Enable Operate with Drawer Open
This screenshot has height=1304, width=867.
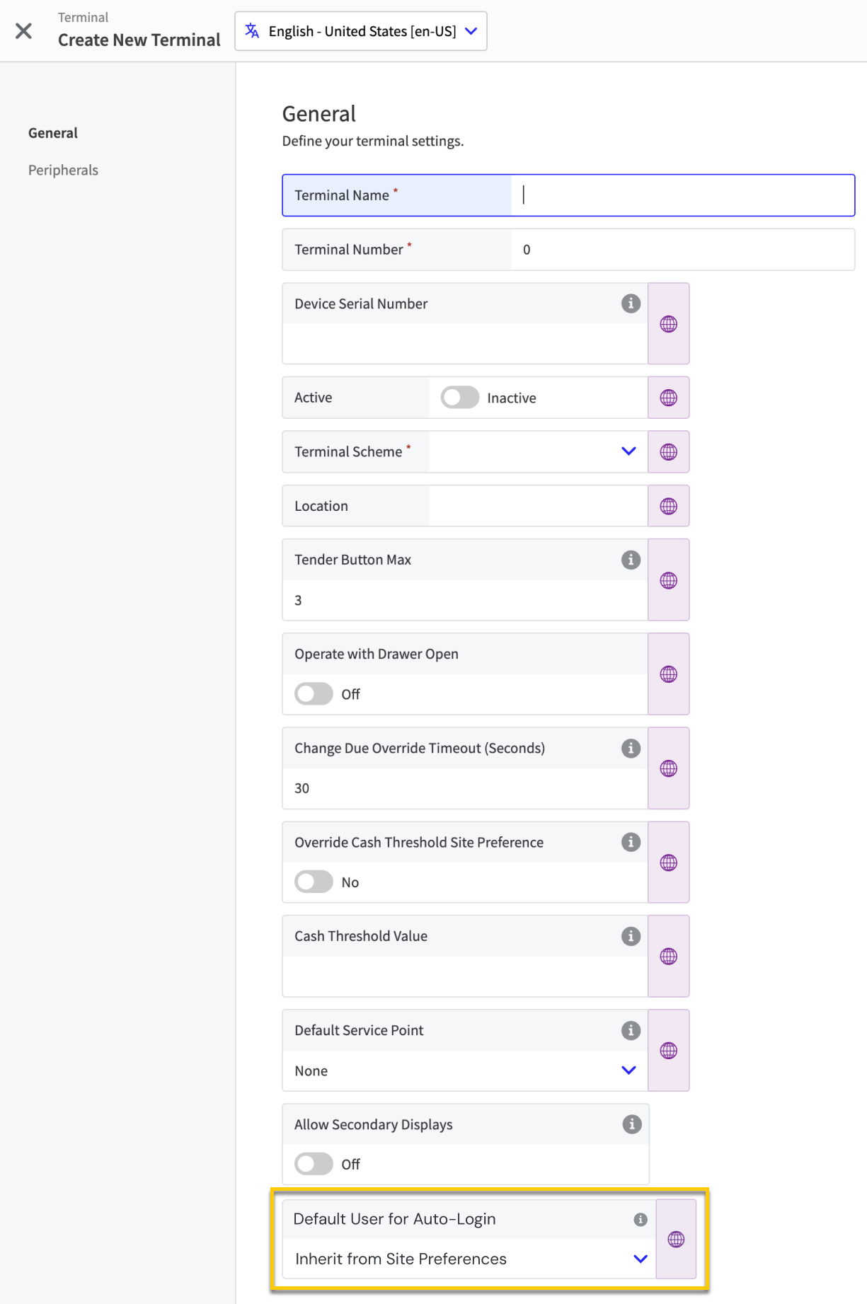point(313,693)
